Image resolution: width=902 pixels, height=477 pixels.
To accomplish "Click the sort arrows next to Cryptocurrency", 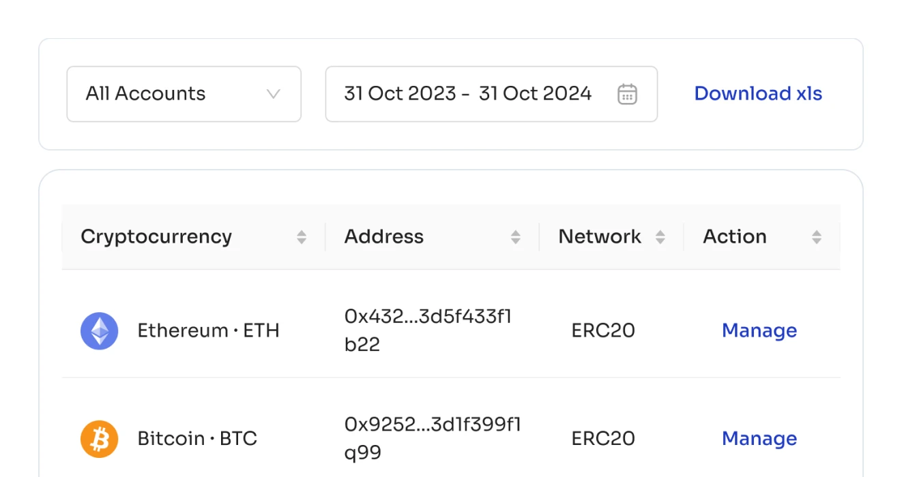I will [302, 236].
